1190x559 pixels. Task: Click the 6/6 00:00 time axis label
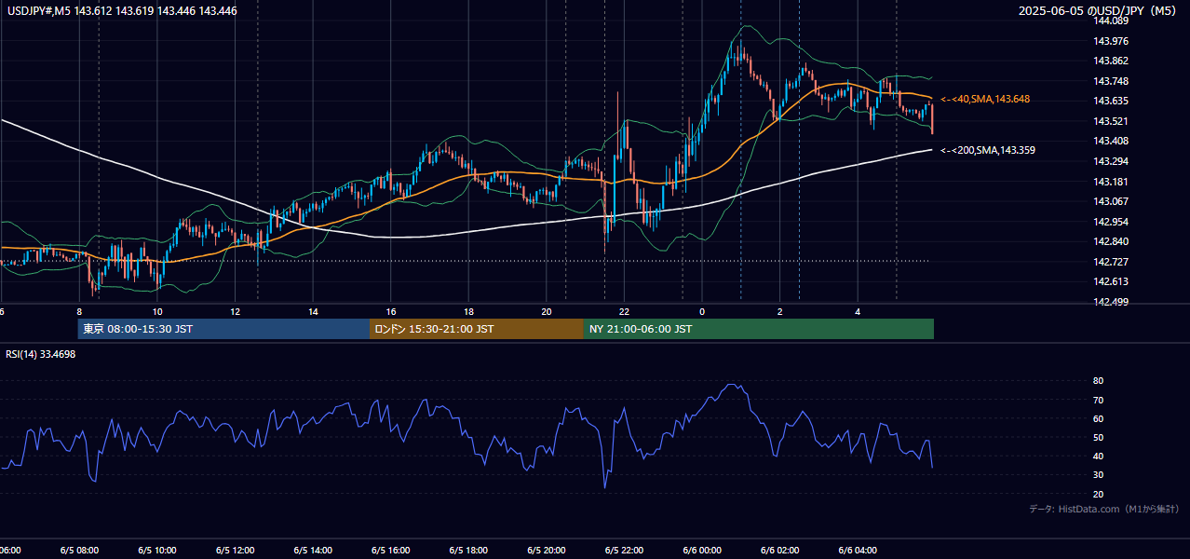coord(702,550)
